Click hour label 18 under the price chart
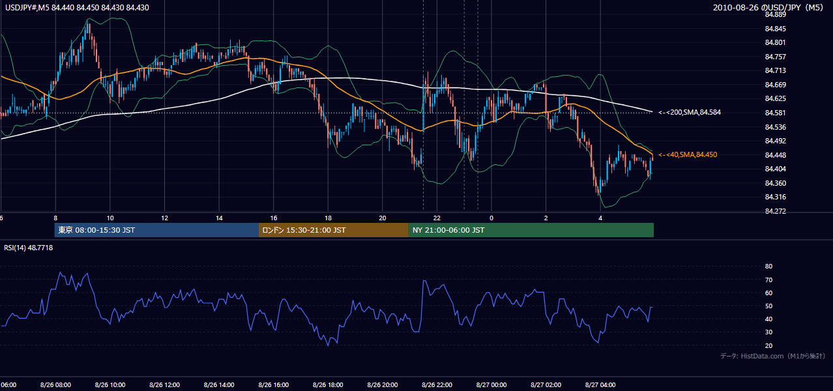Screen dimensions: 833x391 328,218
